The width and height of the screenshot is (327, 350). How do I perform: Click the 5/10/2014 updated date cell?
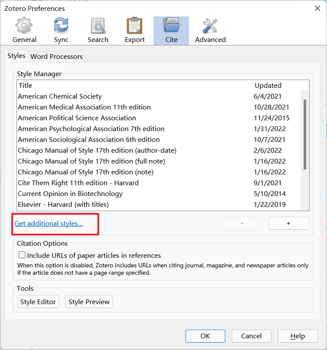click(x=269, y=194)
